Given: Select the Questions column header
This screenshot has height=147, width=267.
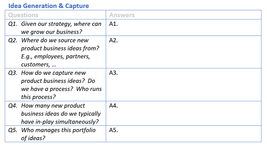Looking at the screenshot, I should (x=23, y=15).
